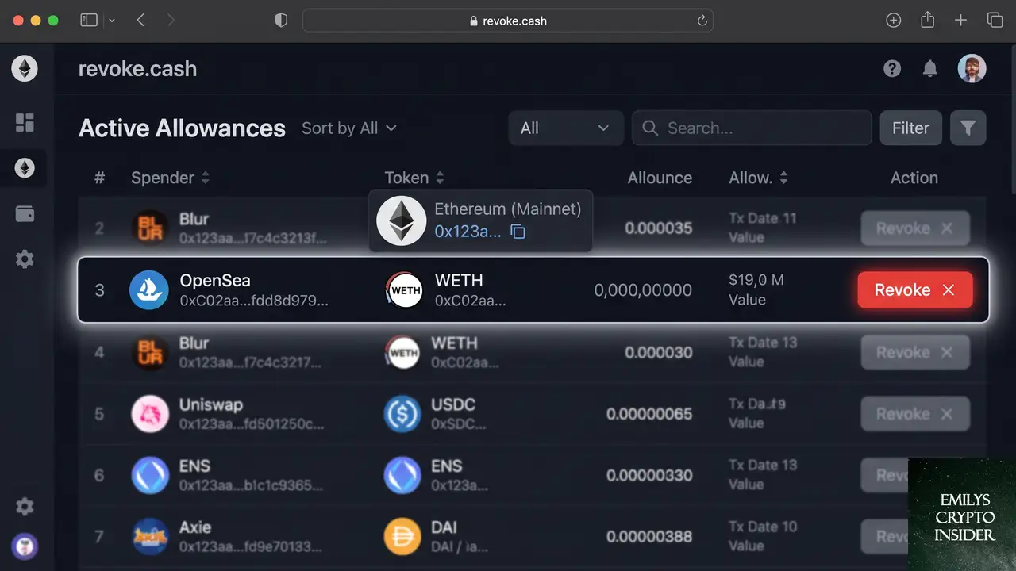The image size is (1016, 571).
Task: Click the privacy shield icon in Safari toolbar
Action: click(x=281, y=21)
